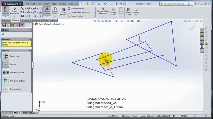The width and height of the screenshot is (213, 119).
Task: Open the DisplayManager tab icon
Action: click(22, 25)
